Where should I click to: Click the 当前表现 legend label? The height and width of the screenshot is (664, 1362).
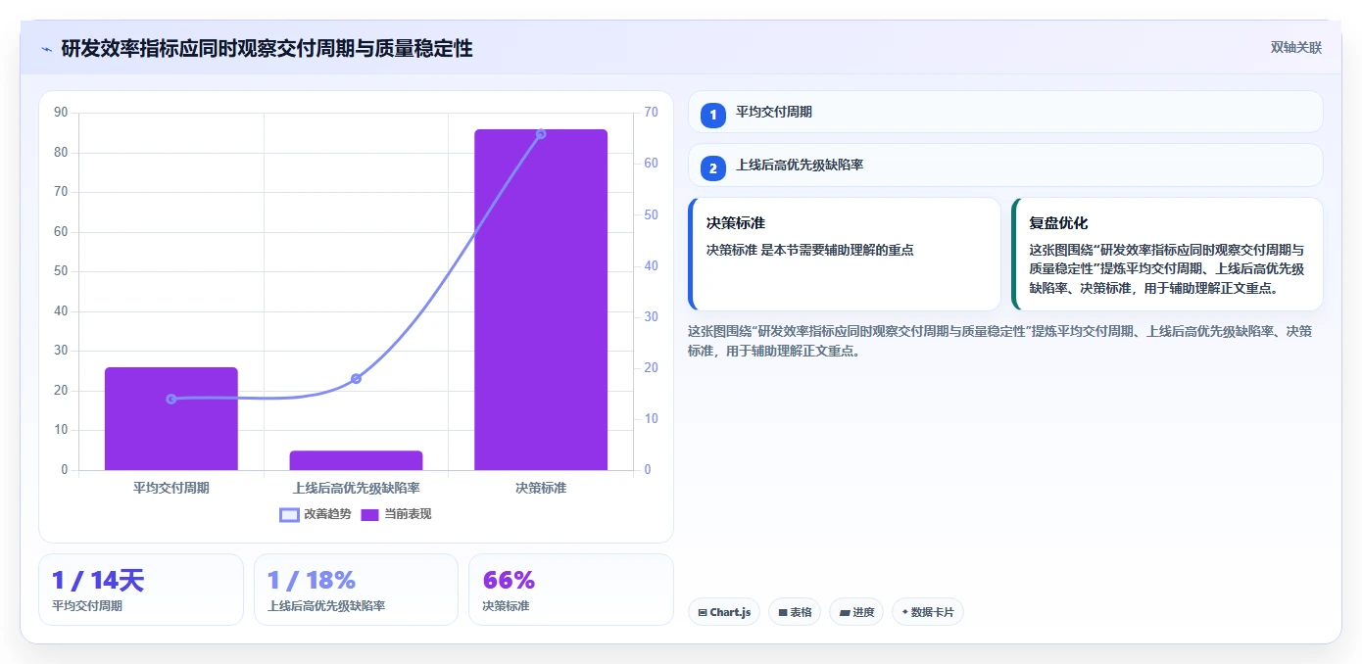click(408, 514)
